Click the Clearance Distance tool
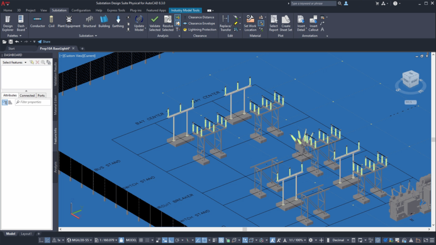The width and height of the screenshot is (436, 245). click(199, 17)
